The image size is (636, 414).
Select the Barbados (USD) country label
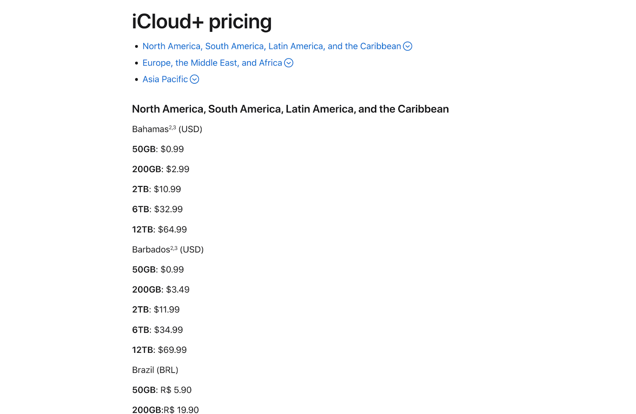pos(168,250)
